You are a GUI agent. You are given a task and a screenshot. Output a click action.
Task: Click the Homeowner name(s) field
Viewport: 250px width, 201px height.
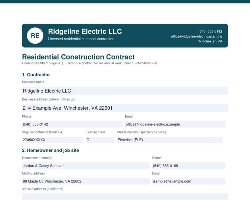tap(86, 166)
